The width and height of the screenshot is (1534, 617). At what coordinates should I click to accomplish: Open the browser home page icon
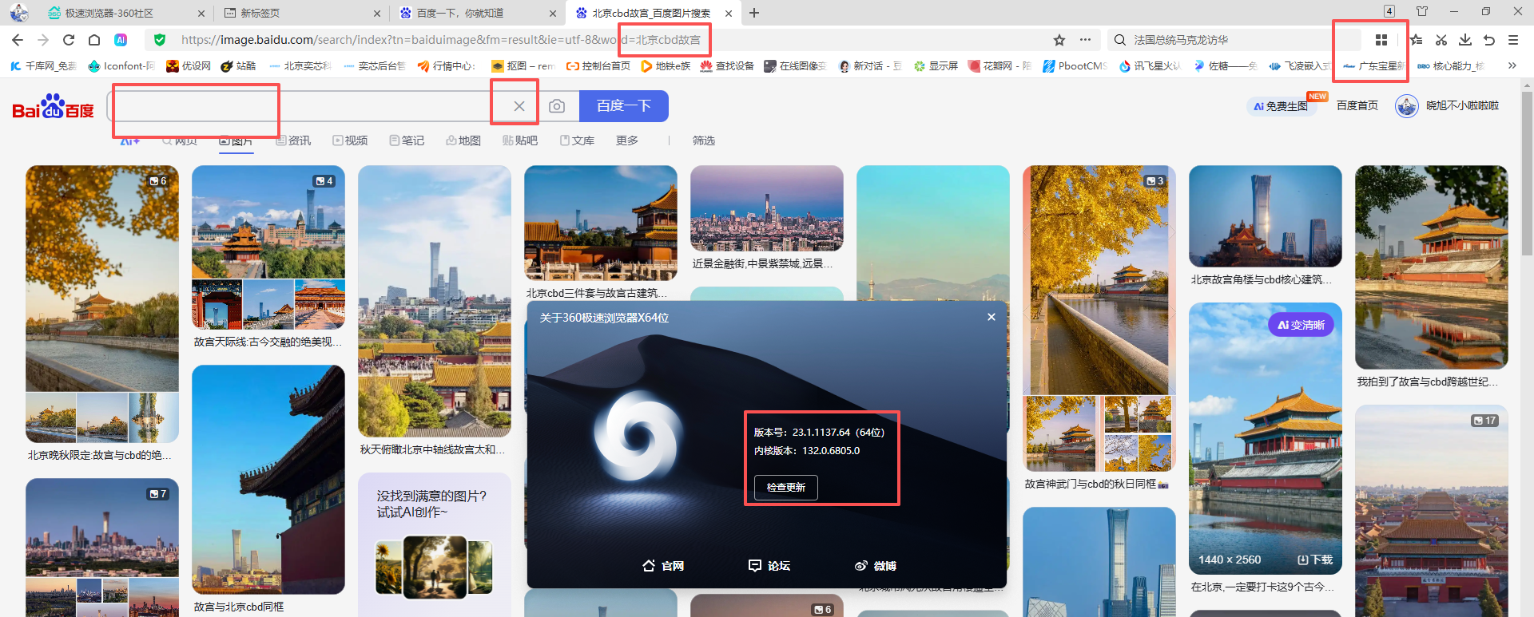94,40
